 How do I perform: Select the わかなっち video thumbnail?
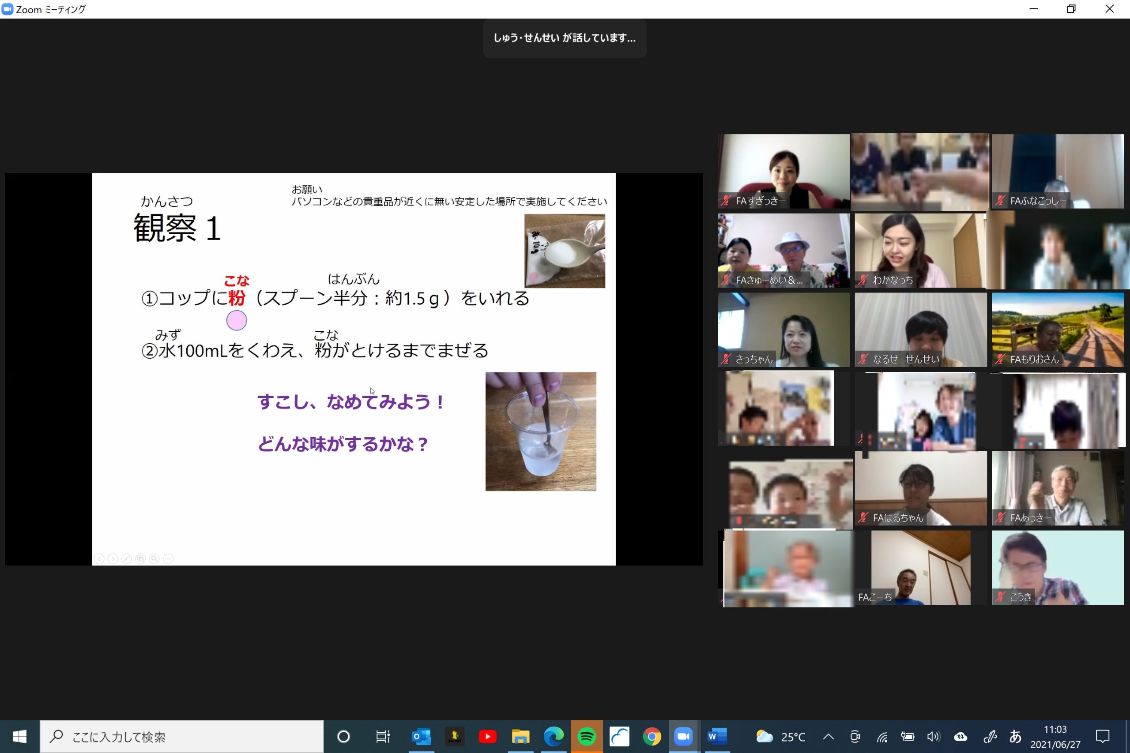point(919,250)
